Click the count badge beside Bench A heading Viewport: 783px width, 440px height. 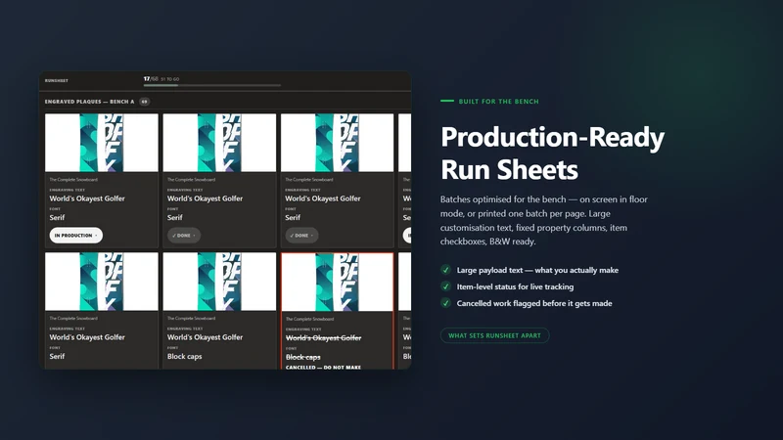coord(144,102)
